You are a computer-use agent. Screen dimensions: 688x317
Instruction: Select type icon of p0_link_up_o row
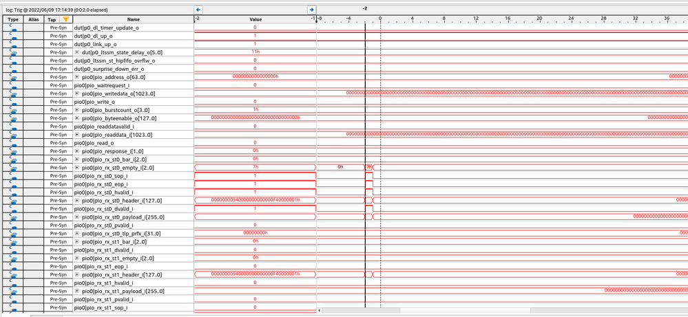(x=13, y=44)
